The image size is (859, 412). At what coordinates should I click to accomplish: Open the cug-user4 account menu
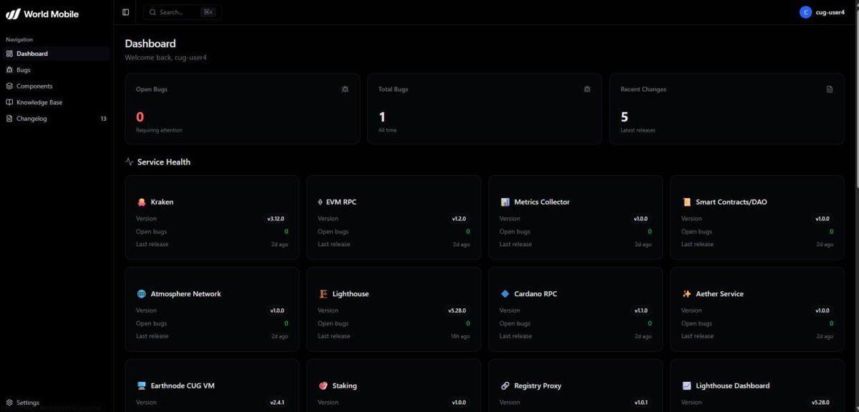pos(823,12)
